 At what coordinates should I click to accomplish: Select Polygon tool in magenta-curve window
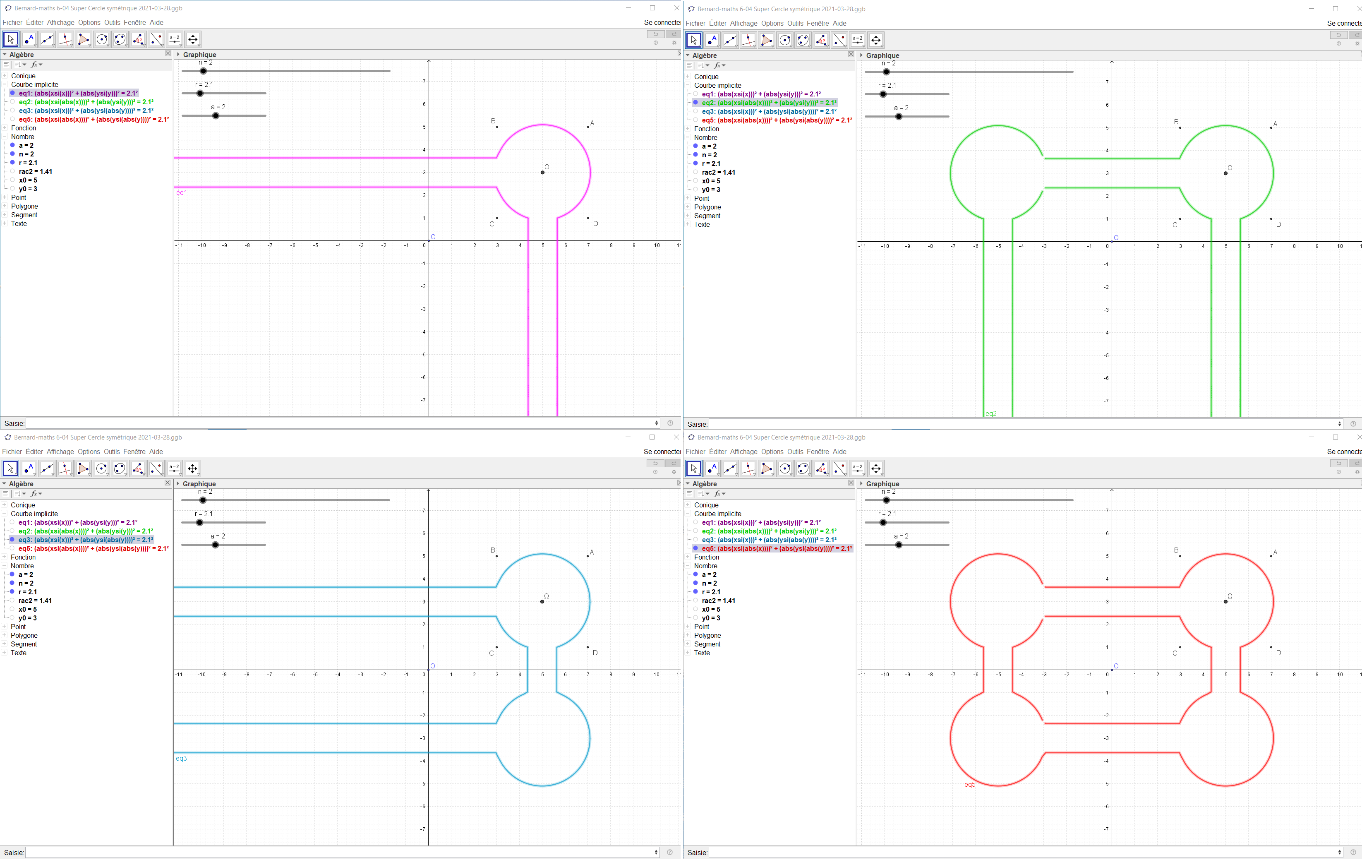click(83, 40)
